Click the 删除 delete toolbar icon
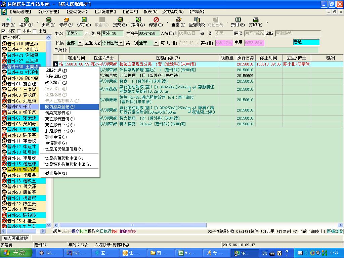The height and width of the screenshot is (258, 344). pyautogui.click(x=48, y=20)
